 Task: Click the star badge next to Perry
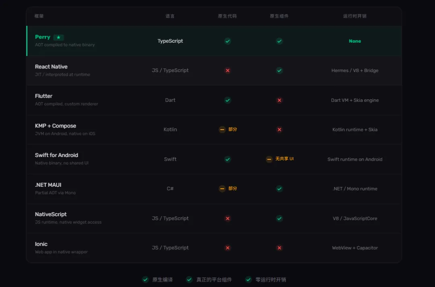pyautogui.click(x=58, y=37)
